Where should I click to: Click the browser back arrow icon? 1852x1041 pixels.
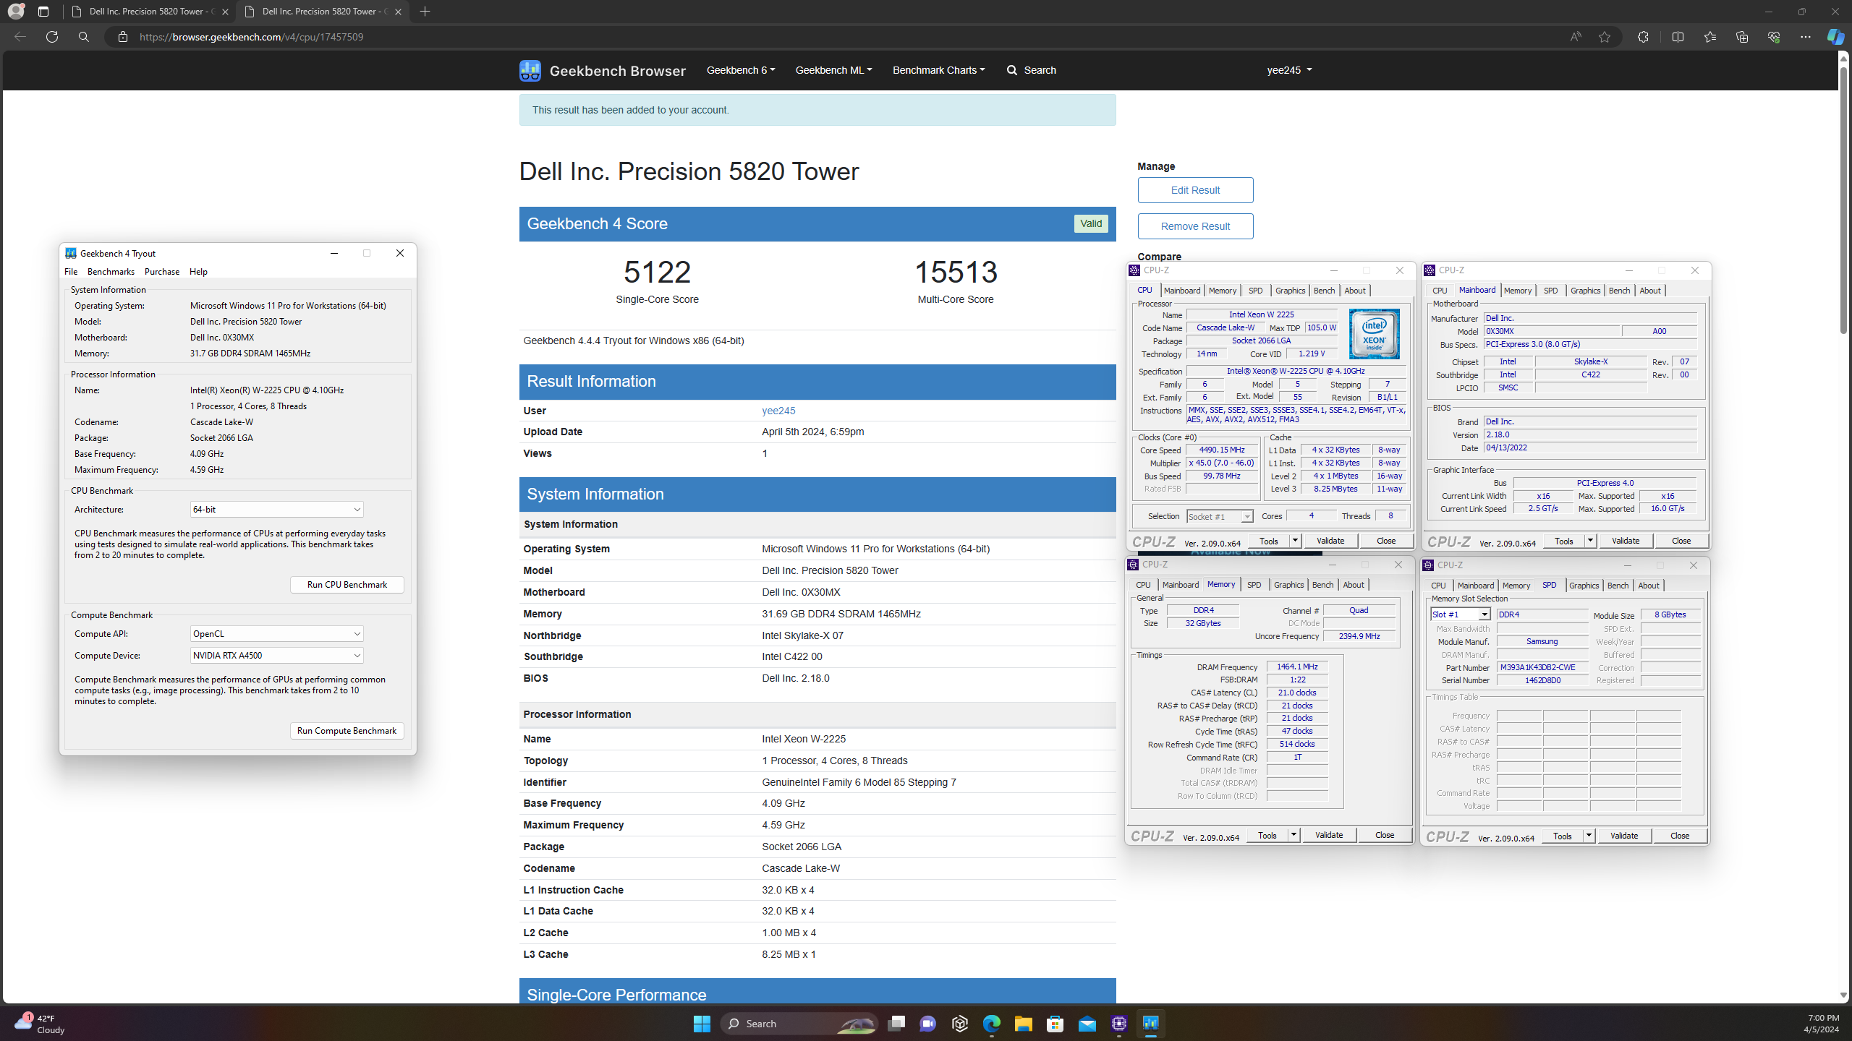[x=20, y=37]
